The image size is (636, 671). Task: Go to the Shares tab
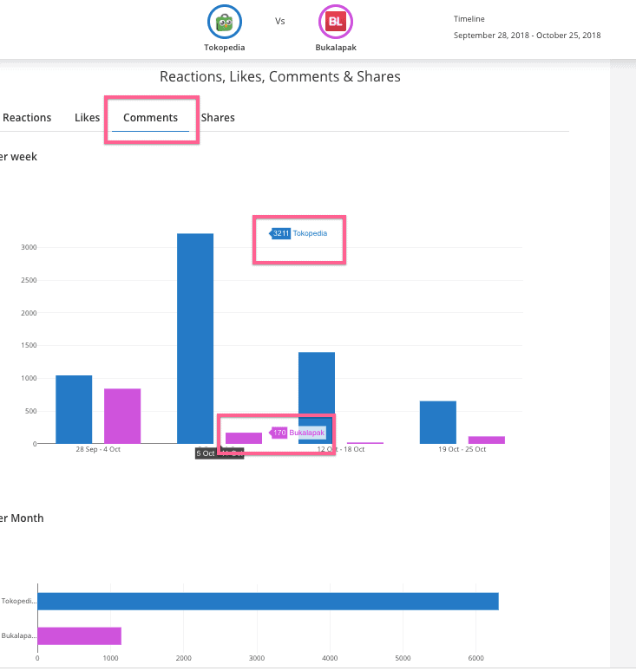(218, 118)
